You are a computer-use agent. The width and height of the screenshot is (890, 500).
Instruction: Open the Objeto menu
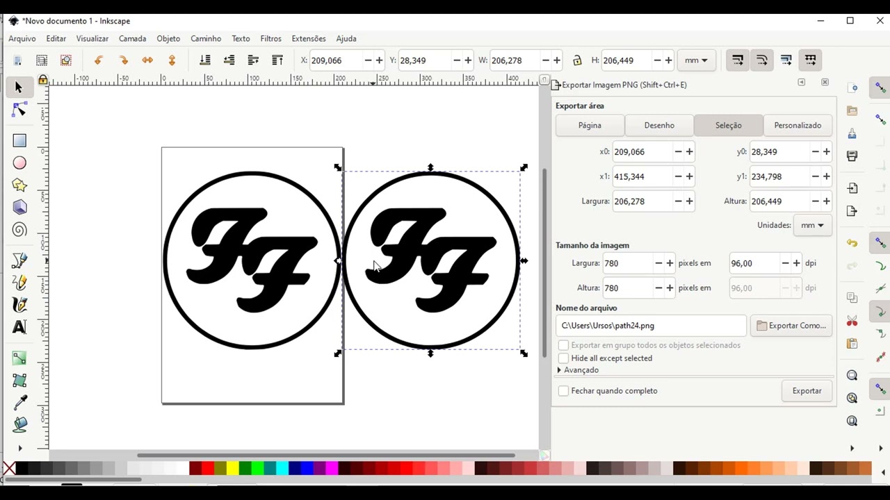tap(168, 39)
